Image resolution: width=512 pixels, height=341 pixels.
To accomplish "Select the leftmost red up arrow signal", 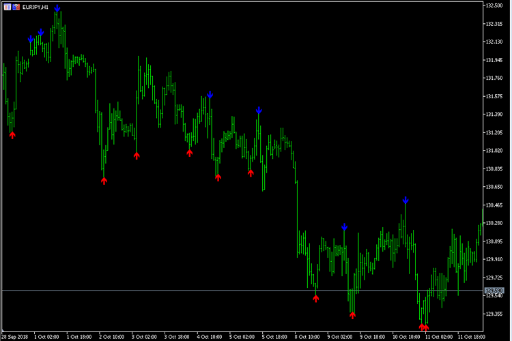I will [12, 135].
